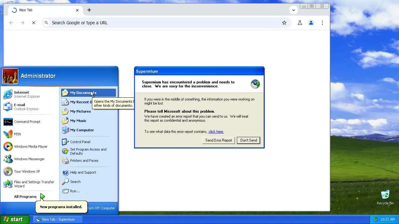Click Don't Send button
Viewport: 399px width, 224px height.
tap(249, 140)
